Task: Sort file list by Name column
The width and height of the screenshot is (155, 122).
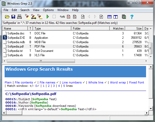Action: pyautogui.click(x=15, y=29)
